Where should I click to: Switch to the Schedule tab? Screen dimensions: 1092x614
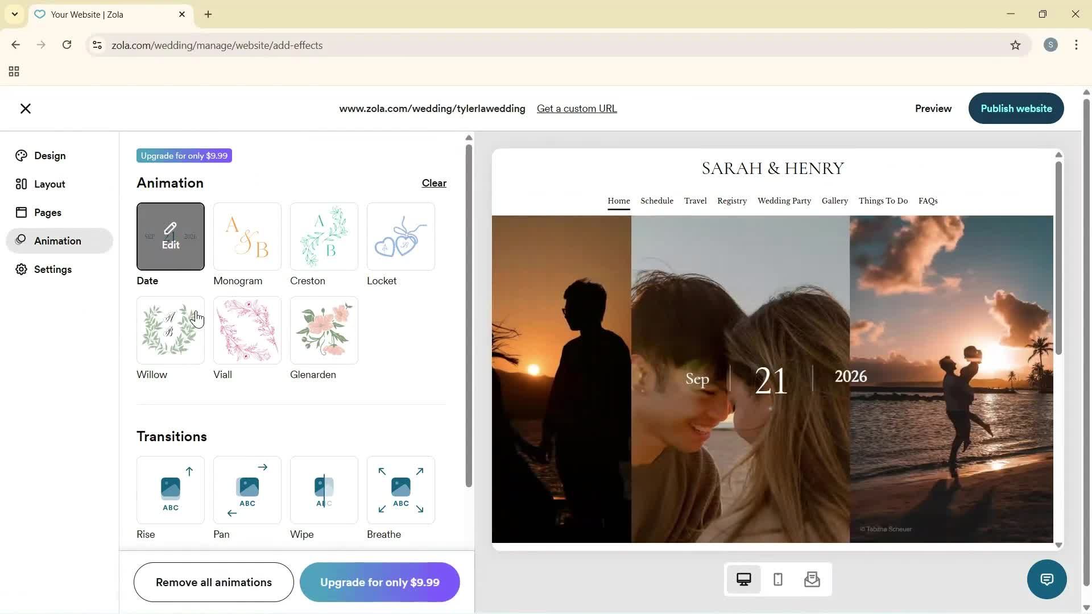click(x=657, y=201)
